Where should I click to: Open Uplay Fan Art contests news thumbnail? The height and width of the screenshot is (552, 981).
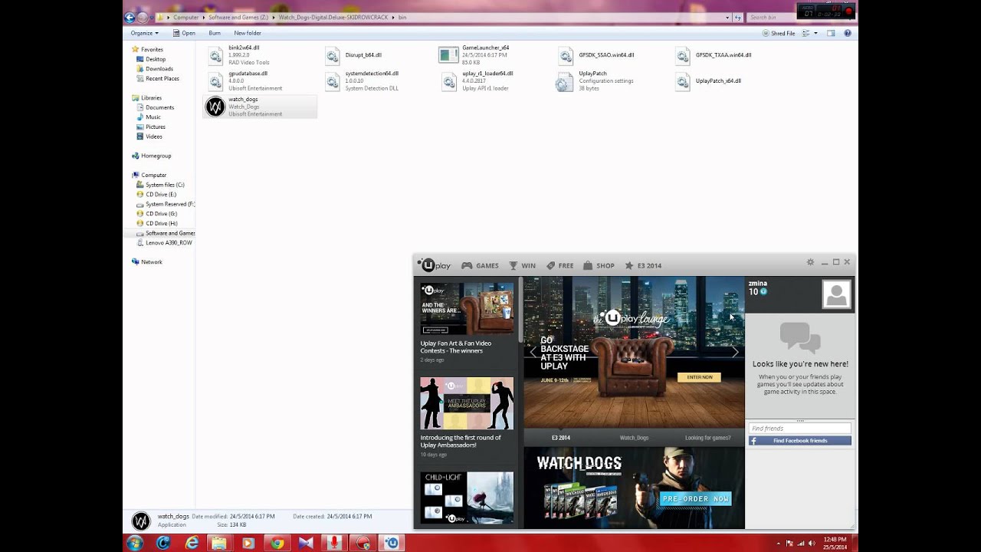467,309
